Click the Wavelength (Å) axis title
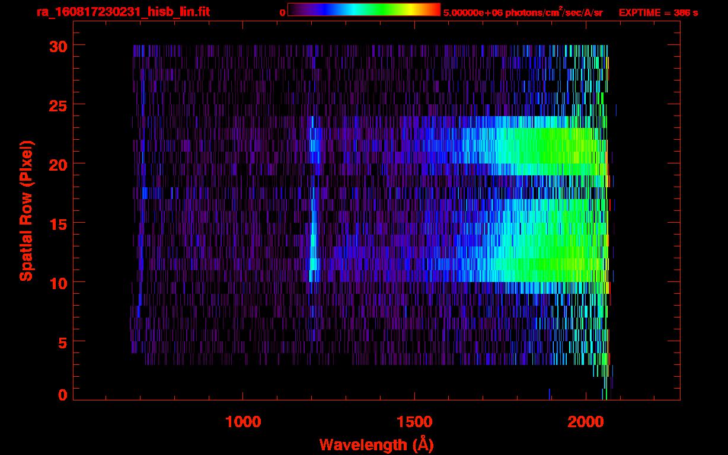The image size is (728, 455). pos(376,444)
